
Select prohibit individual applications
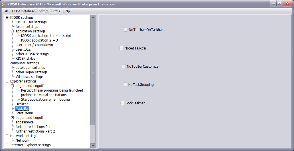click(x=44, y=95)
